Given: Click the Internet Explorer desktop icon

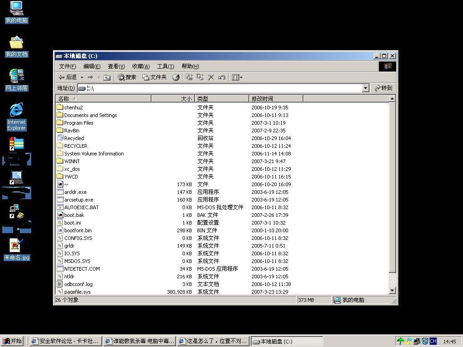Looking at the screenshot, I should [x=17, y=117].
